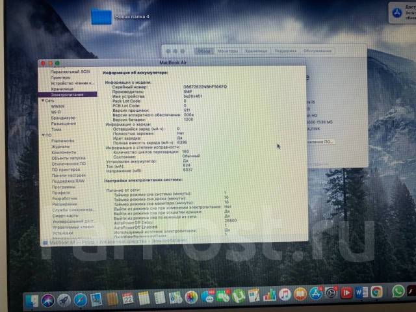Screen dimensions: 416x312
Task: Select WWAN under Сеть
Action: point(58,106)
